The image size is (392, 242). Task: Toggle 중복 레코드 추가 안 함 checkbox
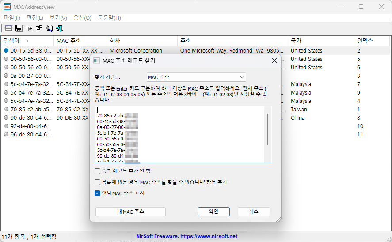point(98,171)
